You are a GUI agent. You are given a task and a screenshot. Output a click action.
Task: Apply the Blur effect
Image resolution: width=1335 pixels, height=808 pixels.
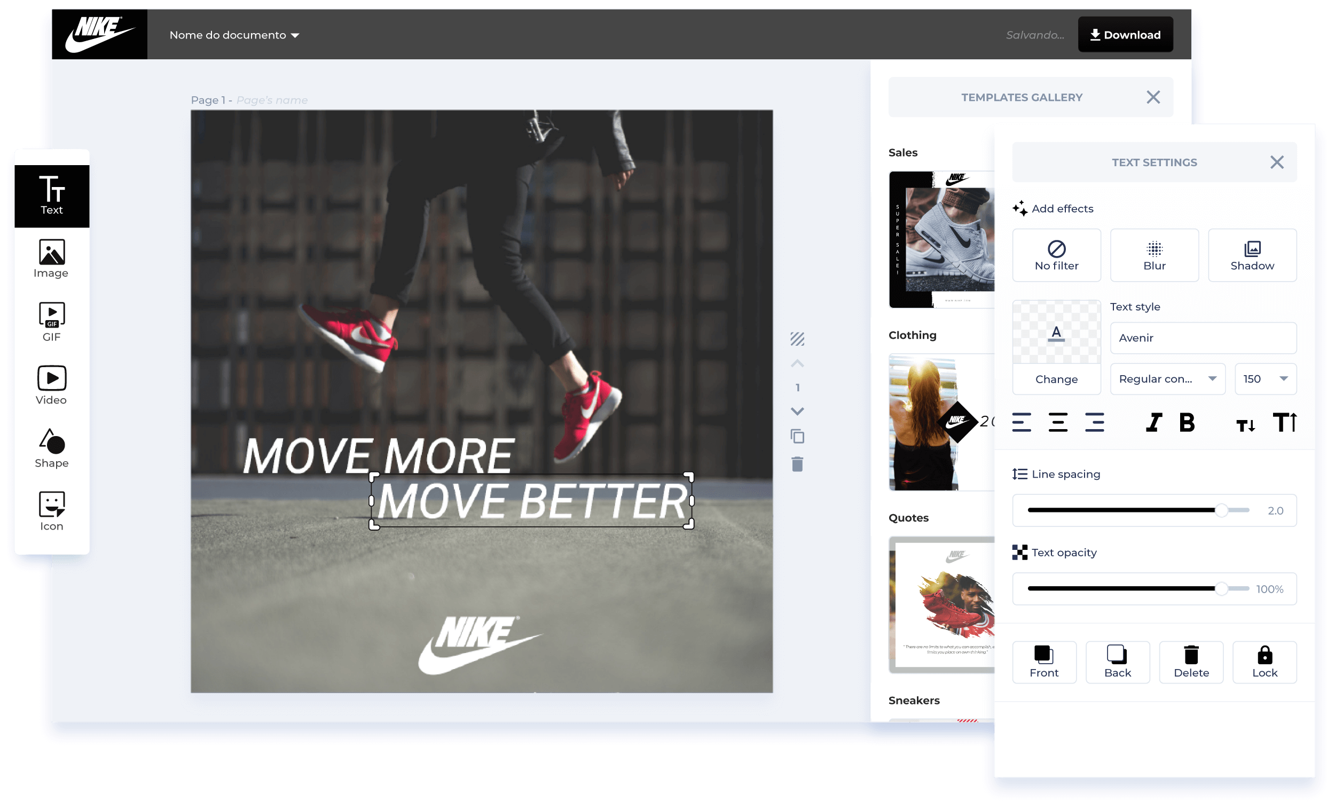point(1154,255)
